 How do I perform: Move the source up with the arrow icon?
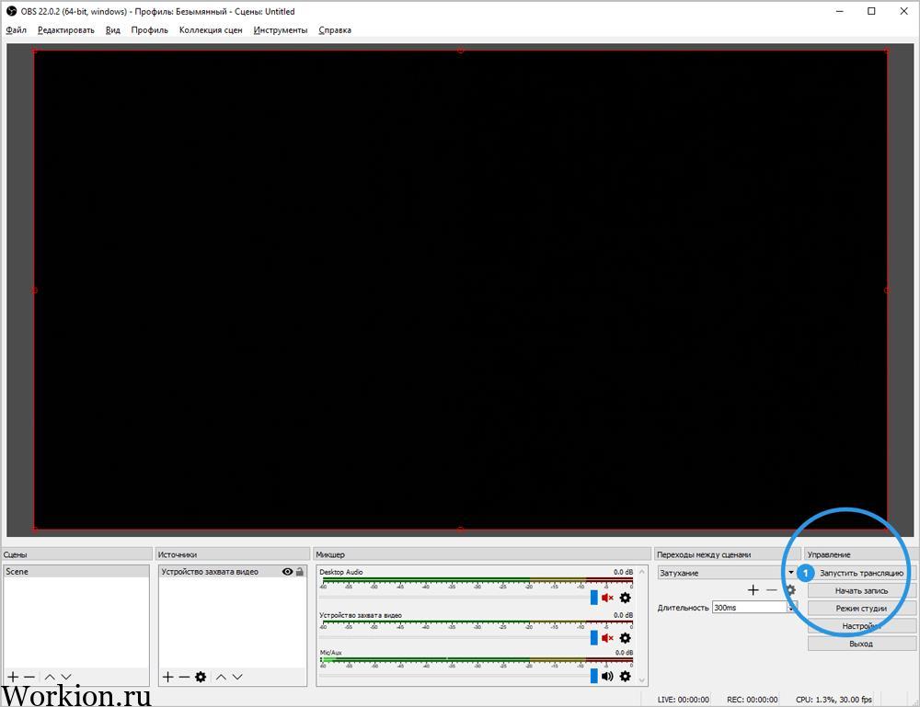click(221, 677)
